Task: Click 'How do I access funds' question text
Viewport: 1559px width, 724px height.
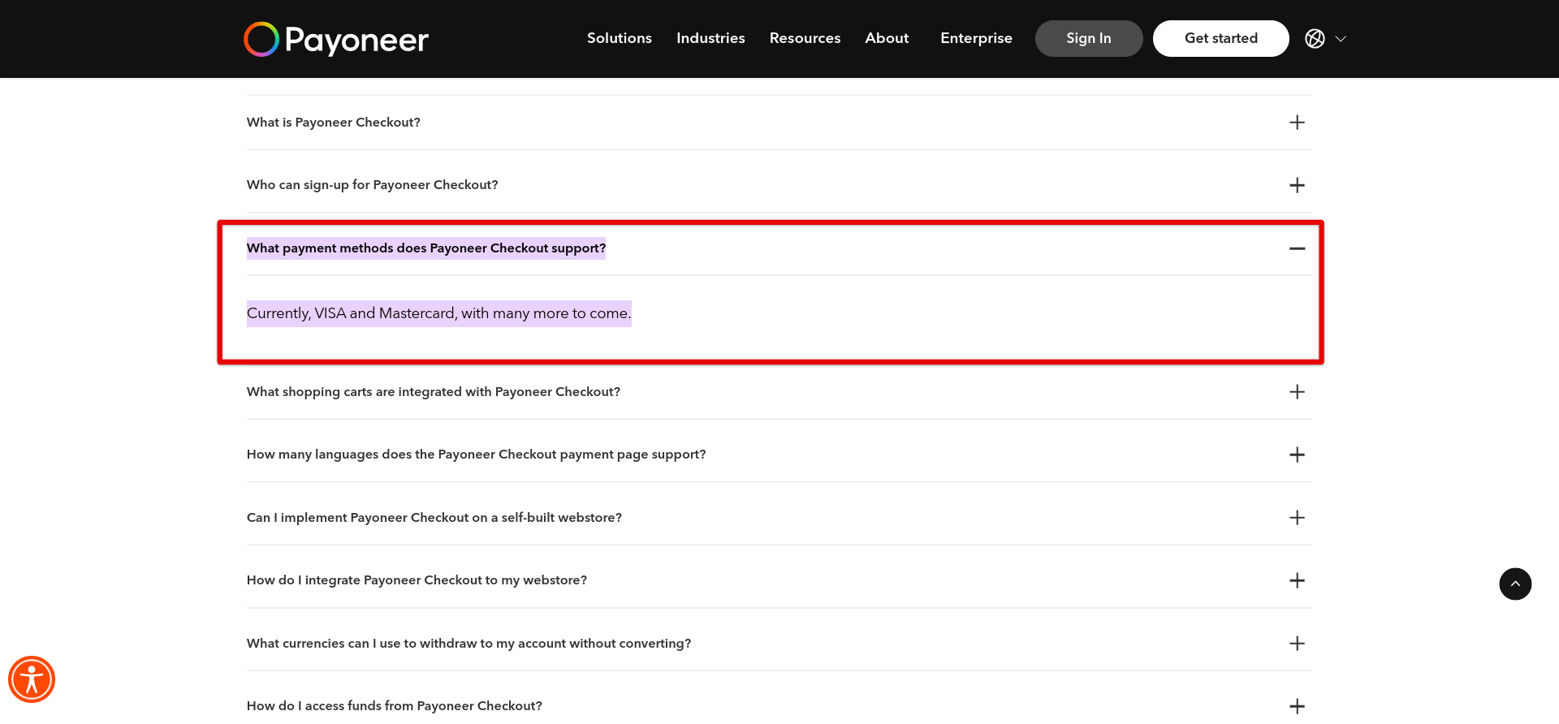Action: pos(395,706)
